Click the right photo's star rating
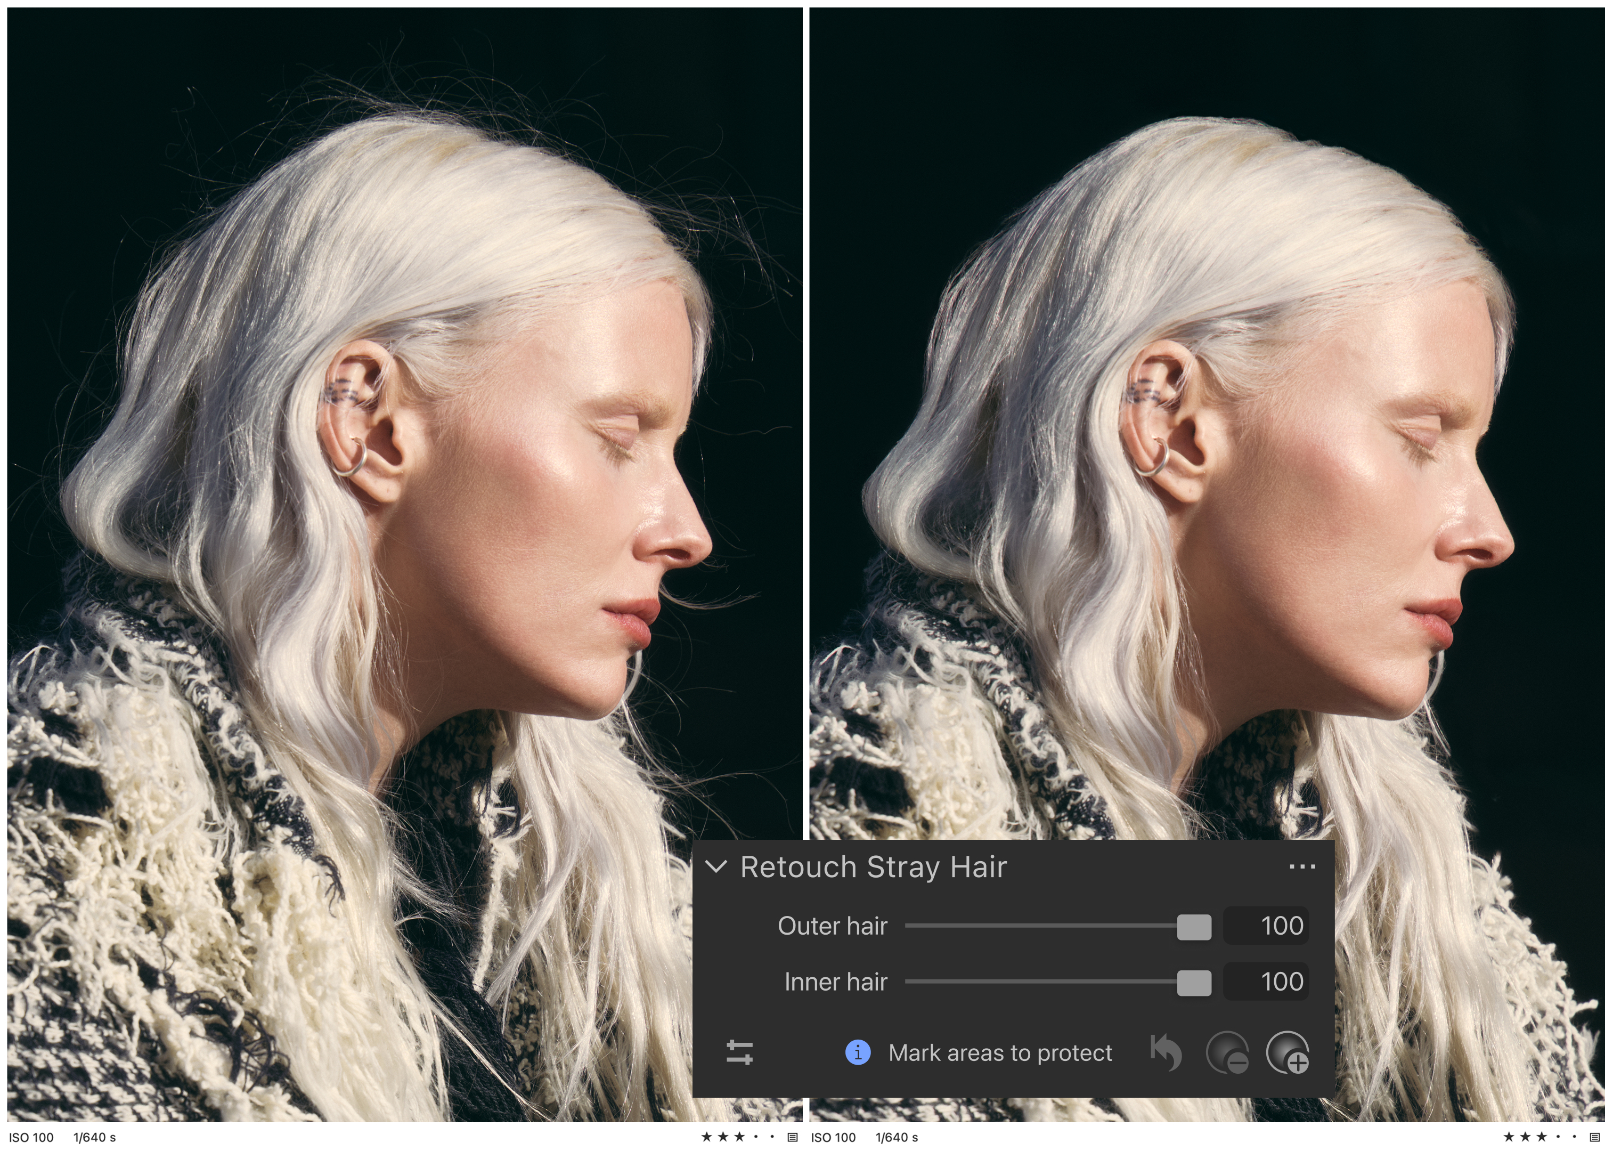 1541,1138
